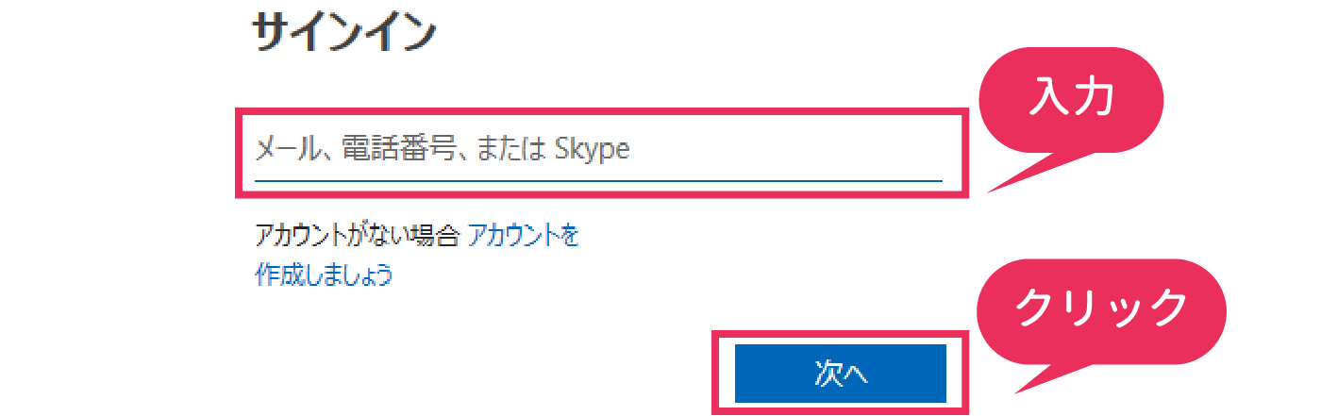This screenshot has height=416, width=1321.
Task: Click the メール word at the field start
Action: 284,150
